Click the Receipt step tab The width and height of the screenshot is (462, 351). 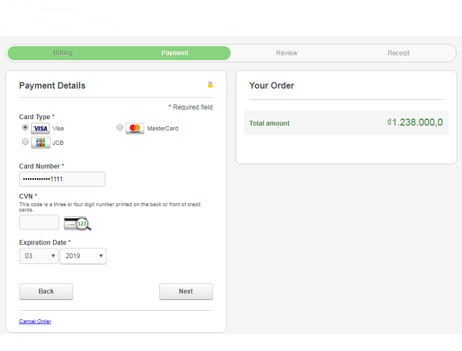point(398,53)
